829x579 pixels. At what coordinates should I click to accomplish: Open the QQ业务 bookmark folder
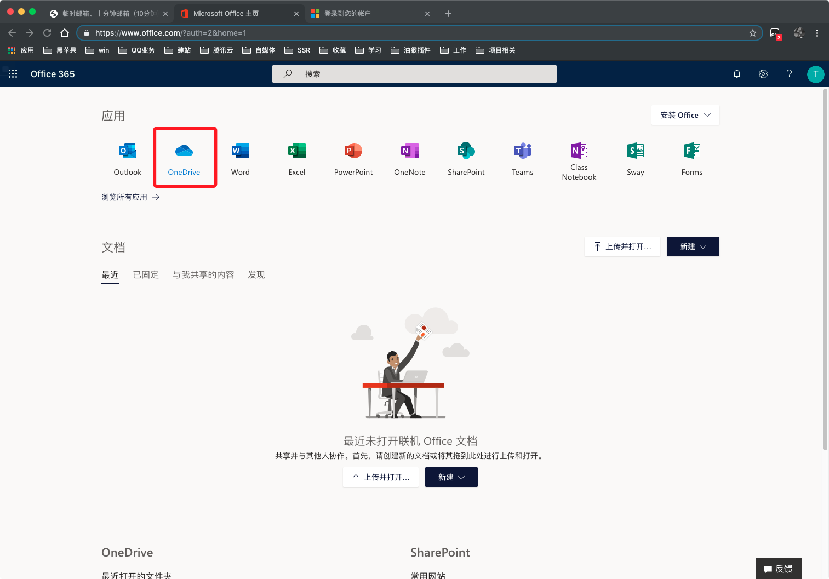click(x=136, y=50)
